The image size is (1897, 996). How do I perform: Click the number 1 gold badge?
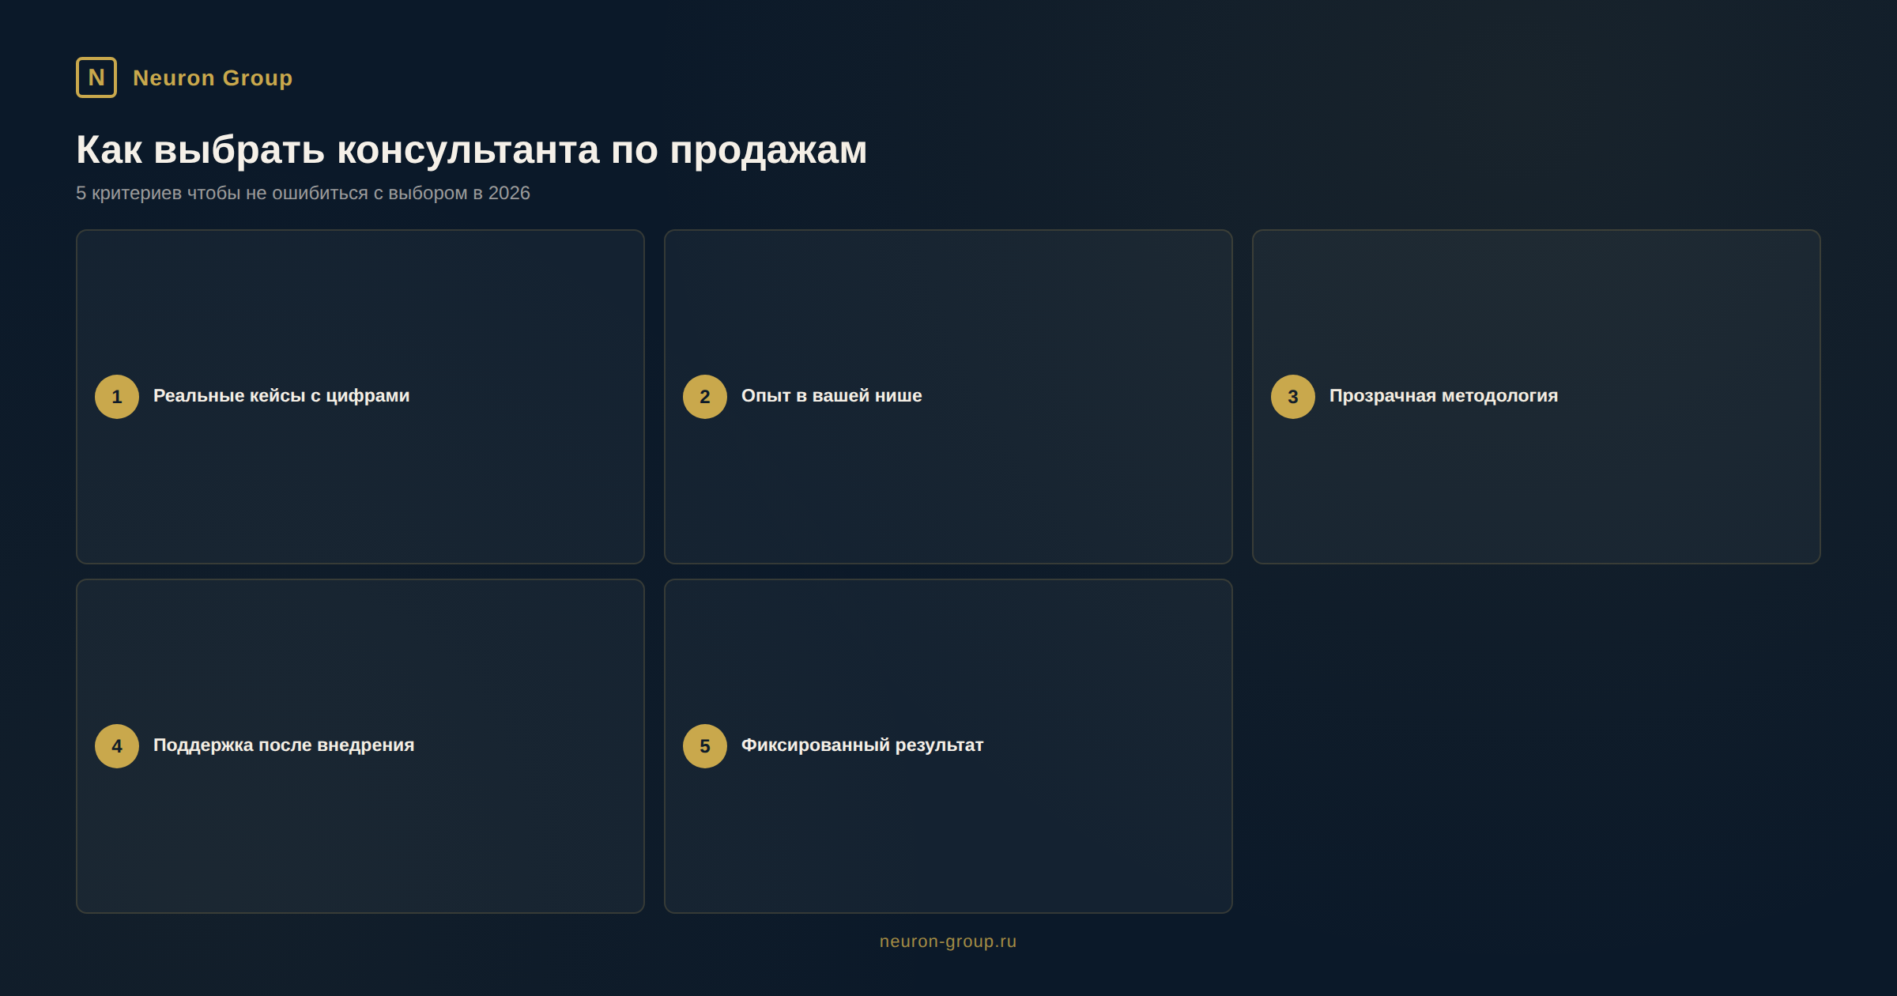point(117,397)
